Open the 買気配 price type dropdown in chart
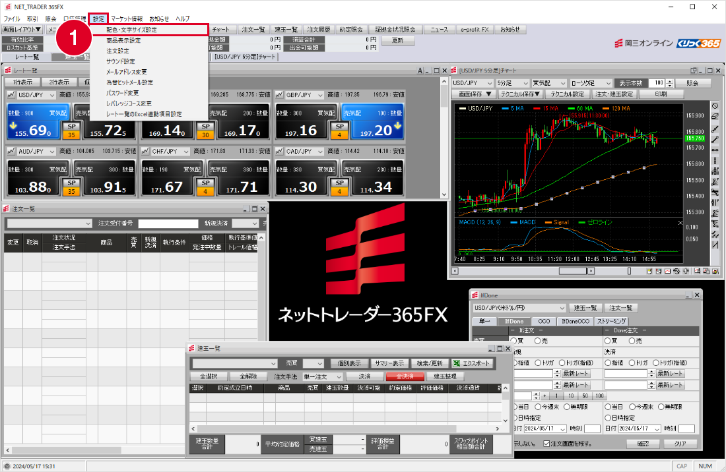Image resolution: width=726 pixels, height=472 pixels. coord(549,83)
